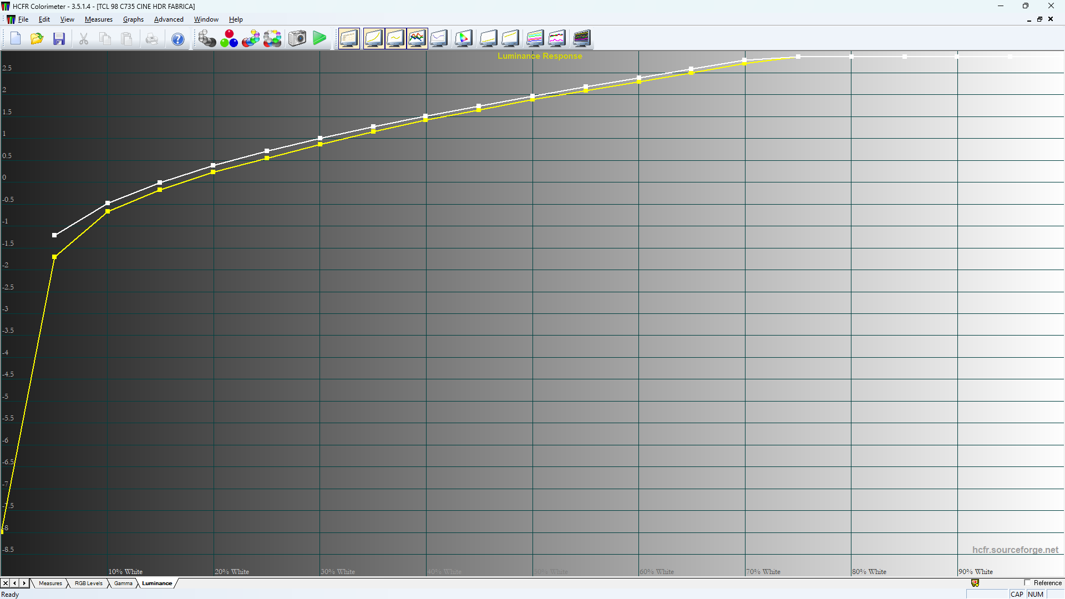This screenshot has height=599, width=1065.
Task: Open the color temperature graph icon
Action: pos(439,39)
